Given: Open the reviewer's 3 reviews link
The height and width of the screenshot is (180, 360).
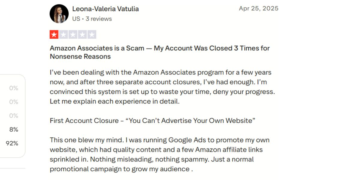Looking at the screenshot, I should tap(99, 19).
